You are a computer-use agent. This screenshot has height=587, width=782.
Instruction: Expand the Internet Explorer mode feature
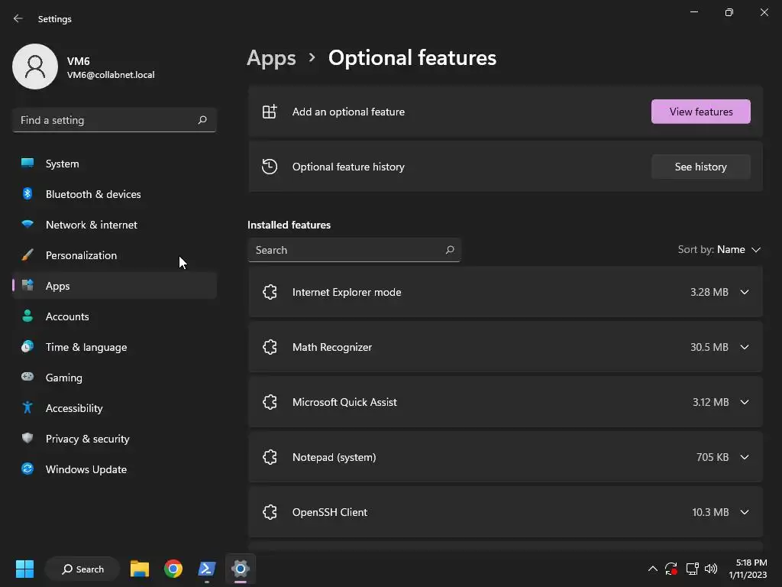click(745, 292)
